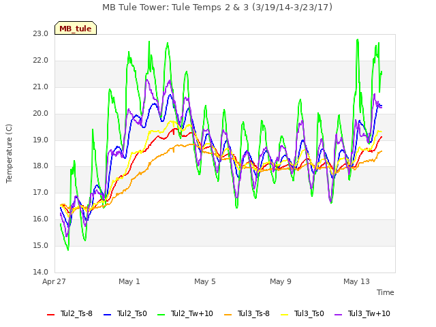
Task: Click the 19.0 y-axis value
Action: click(x=41, y=140)
